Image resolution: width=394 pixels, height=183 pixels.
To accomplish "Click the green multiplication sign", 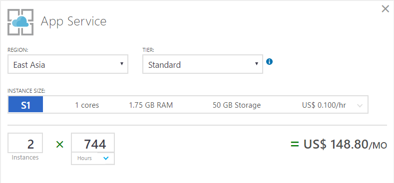I will point(60,144).
